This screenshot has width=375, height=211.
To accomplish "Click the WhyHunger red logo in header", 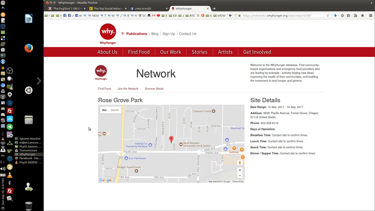I will coord(108,34).
